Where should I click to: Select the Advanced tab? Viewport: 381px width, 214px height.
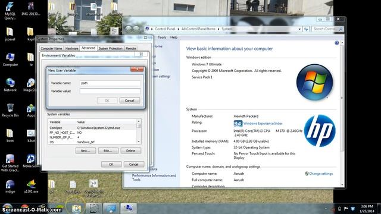coord(89,48)
